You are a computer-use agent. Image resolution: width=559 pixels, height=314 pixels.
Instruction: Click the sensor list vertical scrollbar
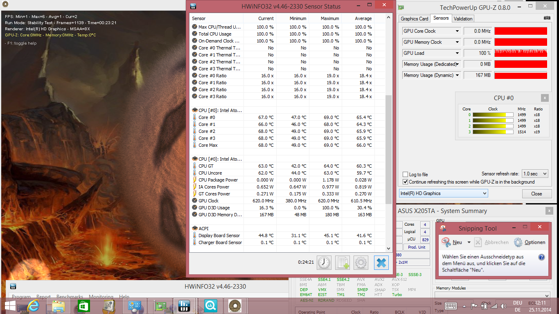coord(389,149)
